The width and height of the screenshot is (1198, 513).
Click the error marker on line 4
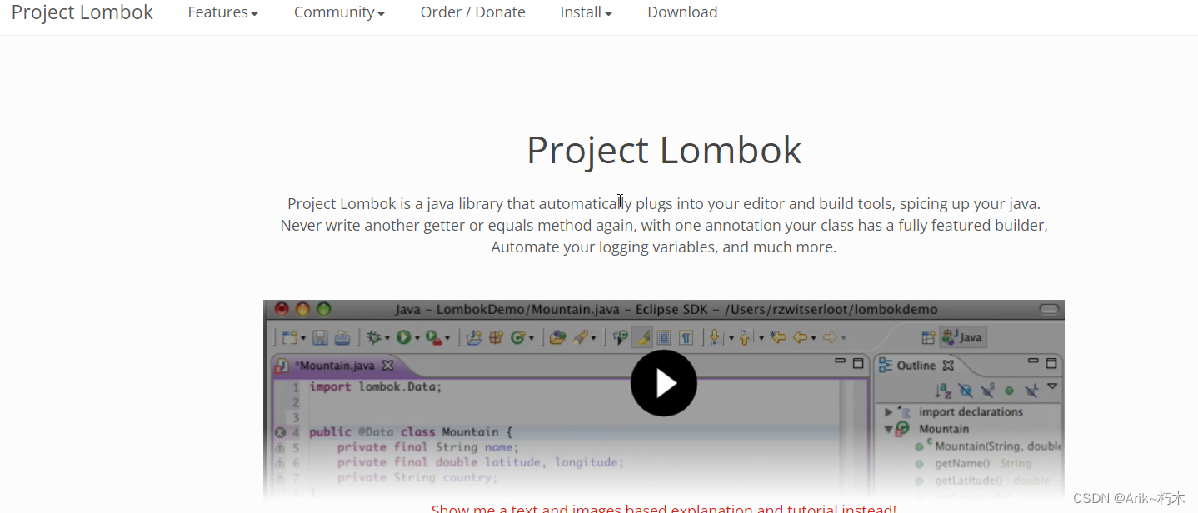click(280, 432)
